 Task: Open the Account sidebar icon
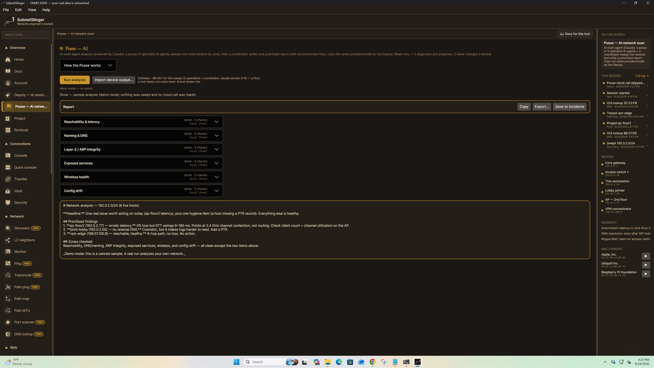pyautogui.click(x=8, y=83)
